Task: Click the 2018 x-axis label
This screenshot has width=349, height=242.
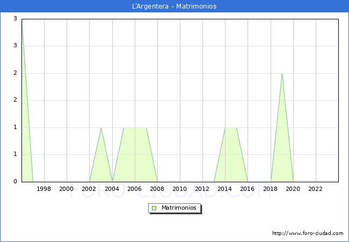Action: pos(271,189)
